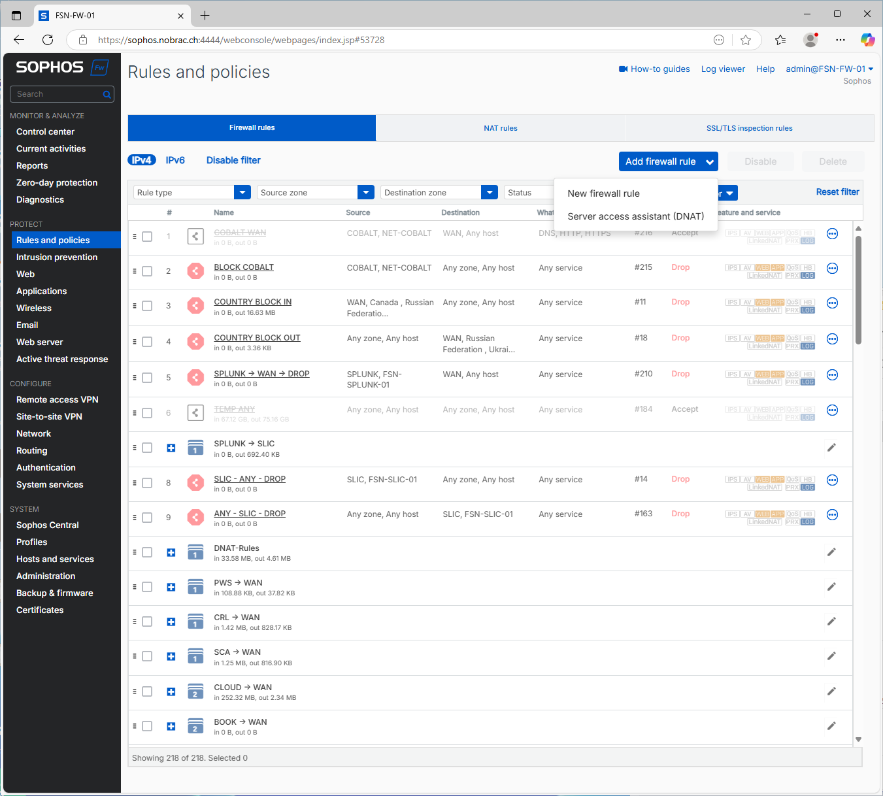883x796 pixels.
Task: Open more options for BLOCK COBALT rule
Action: [832, 269]
